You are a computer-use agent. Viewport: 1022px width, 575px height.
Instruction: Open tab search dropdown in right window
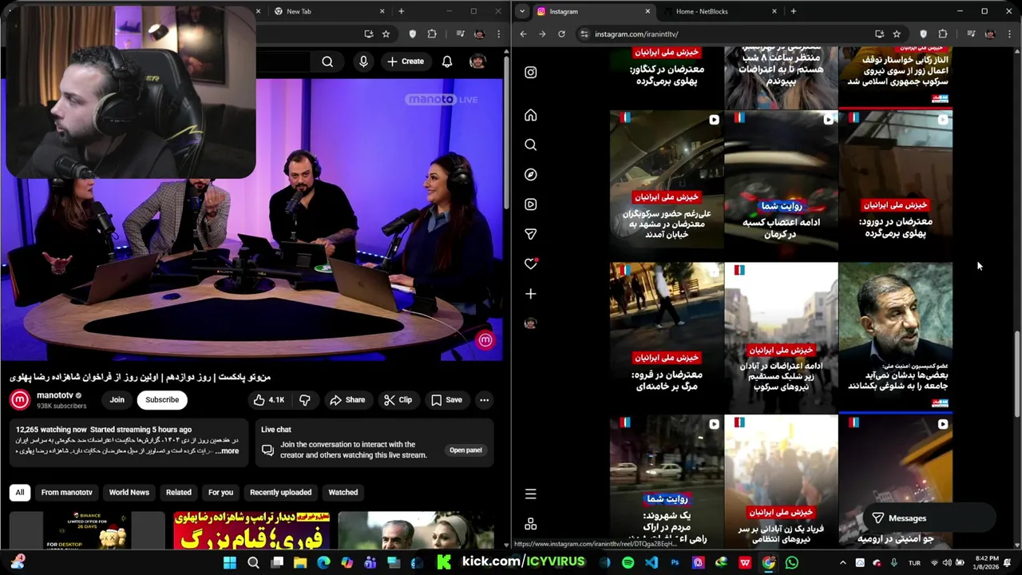click(x=521, y=11)
